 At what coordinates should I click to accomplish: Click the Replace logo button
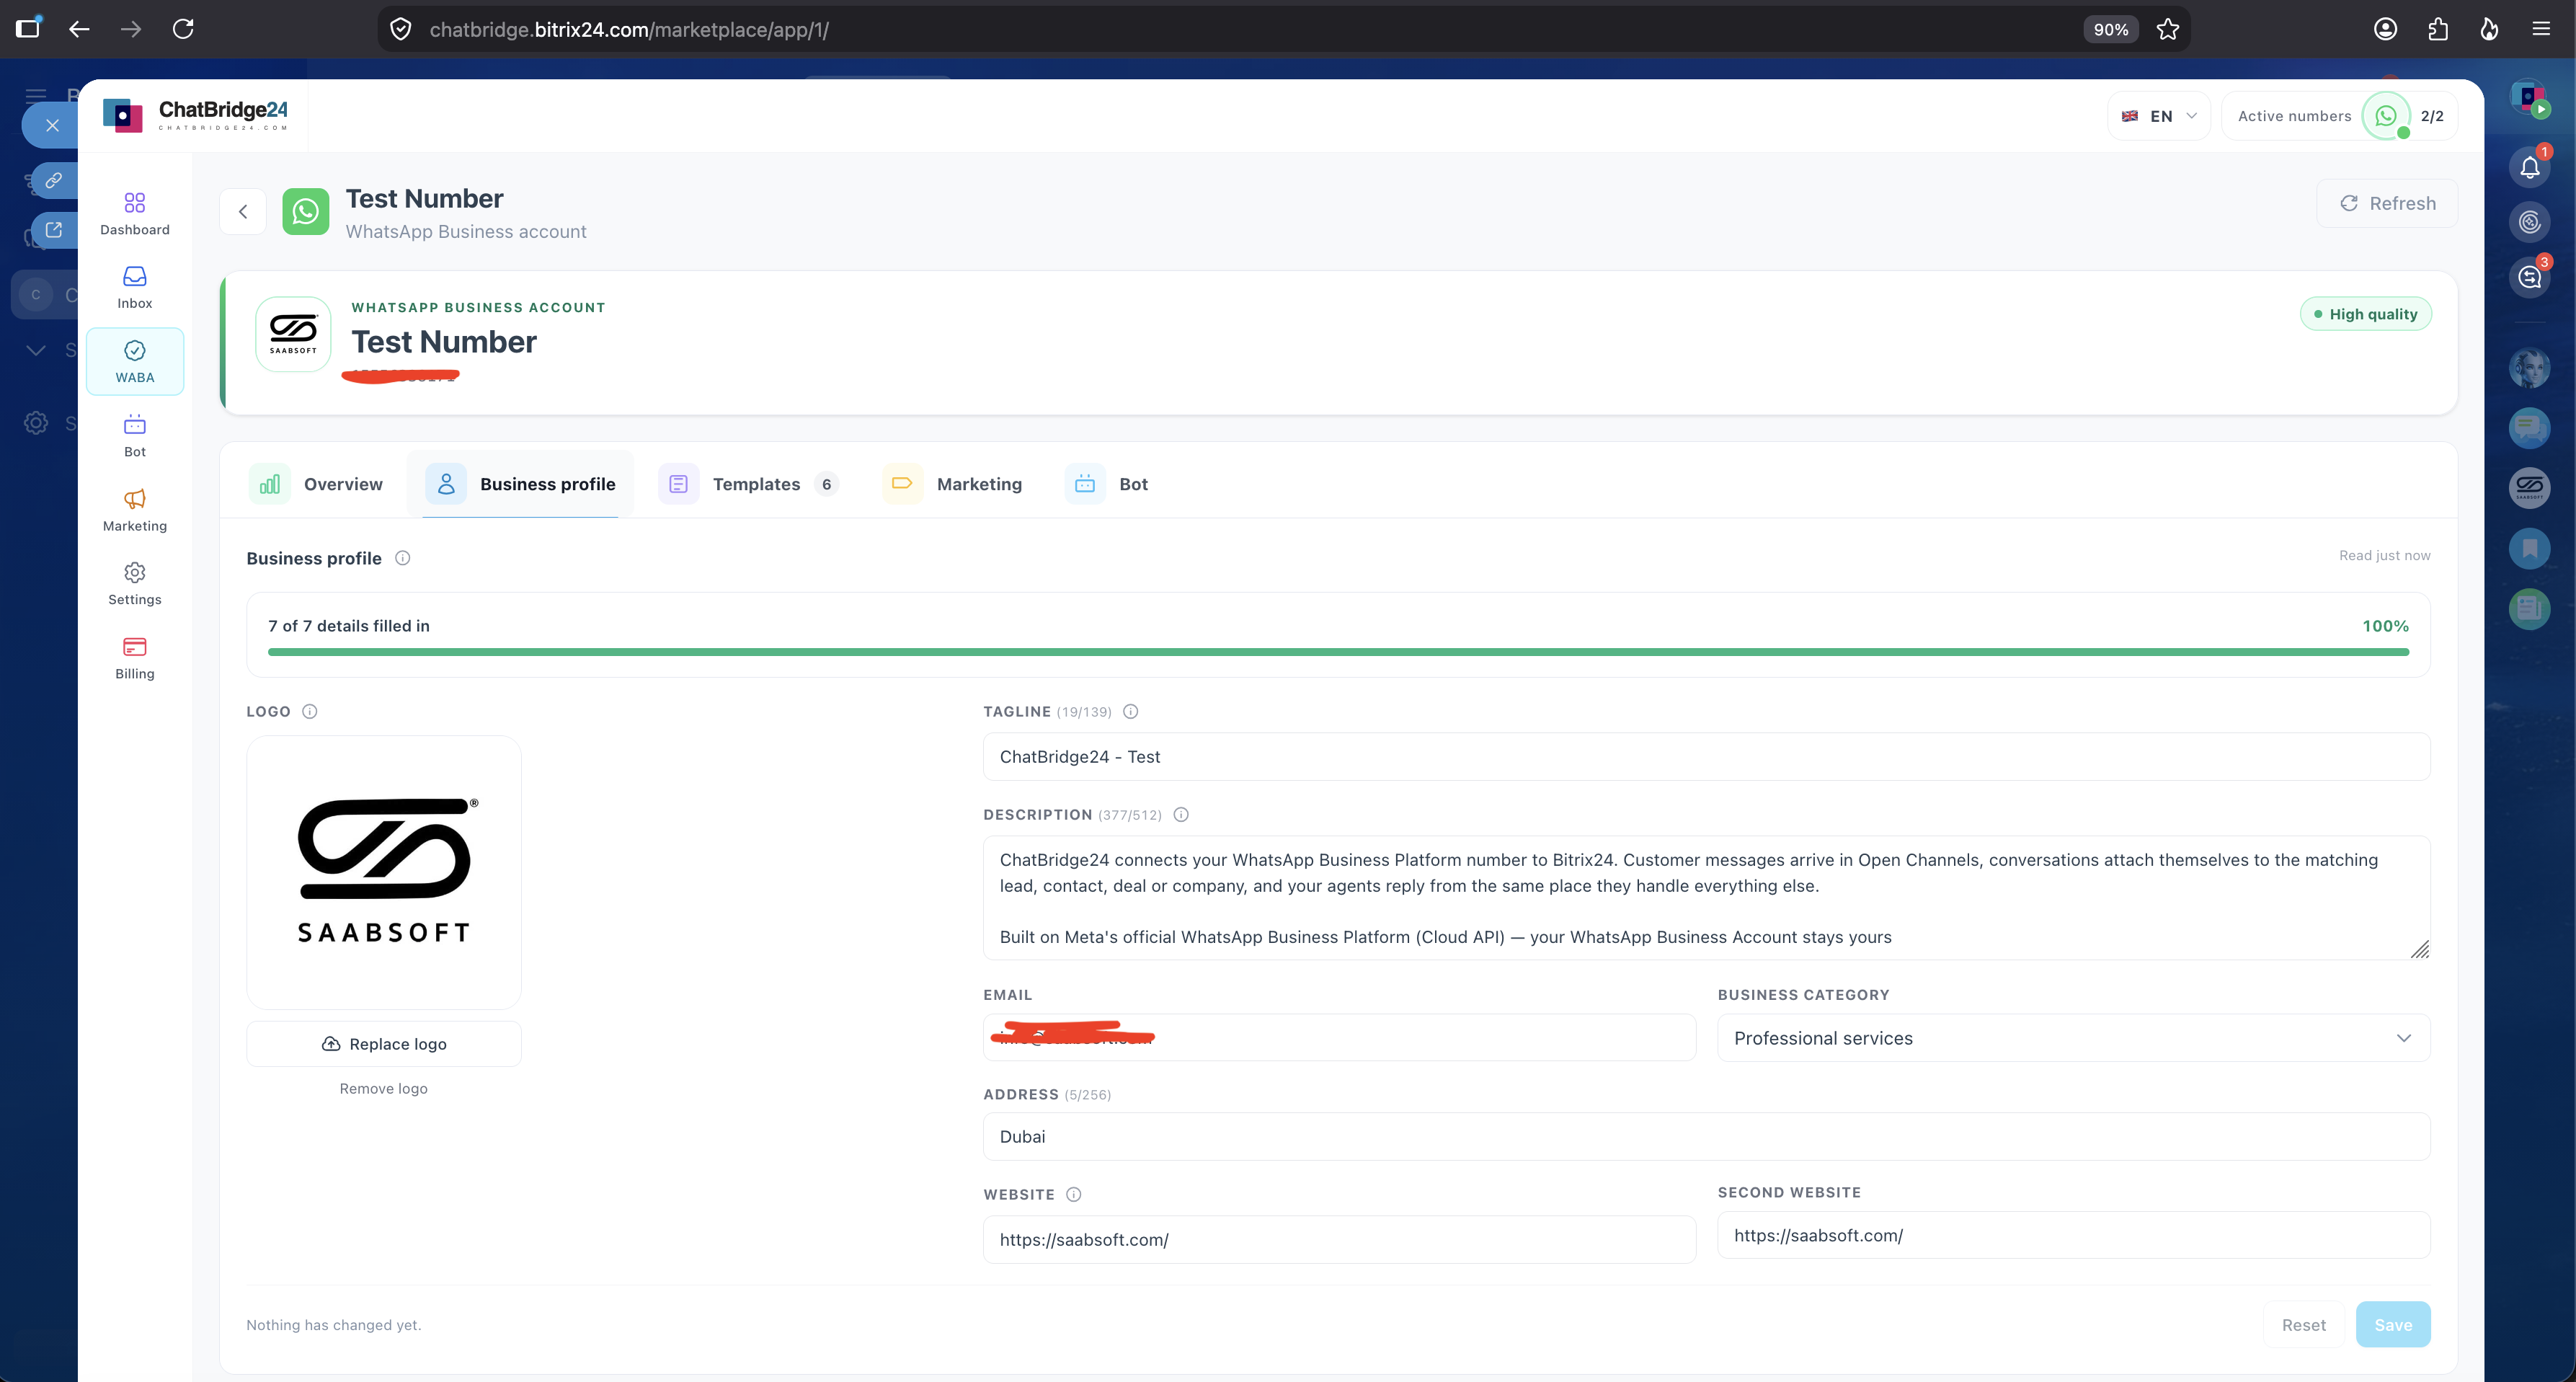tap(383, 1044)
